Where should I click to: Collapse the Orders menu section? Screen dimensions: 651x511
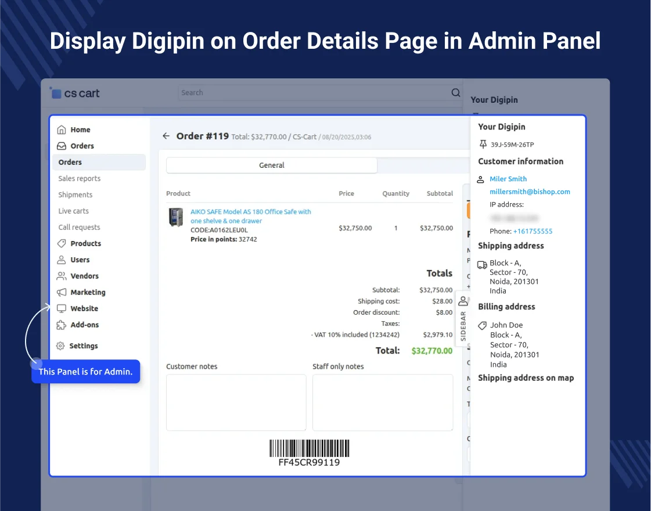point(82,146)
